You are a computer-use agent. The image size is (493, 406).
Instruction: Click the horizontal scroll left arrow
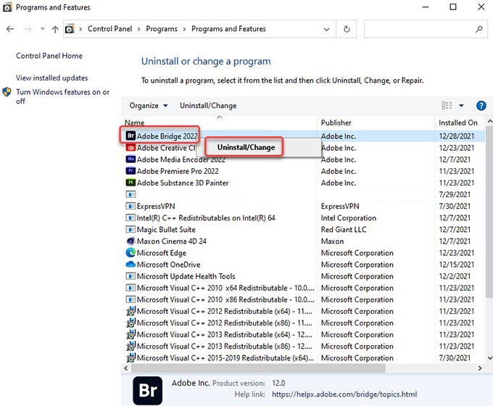(x=126, y=368)
